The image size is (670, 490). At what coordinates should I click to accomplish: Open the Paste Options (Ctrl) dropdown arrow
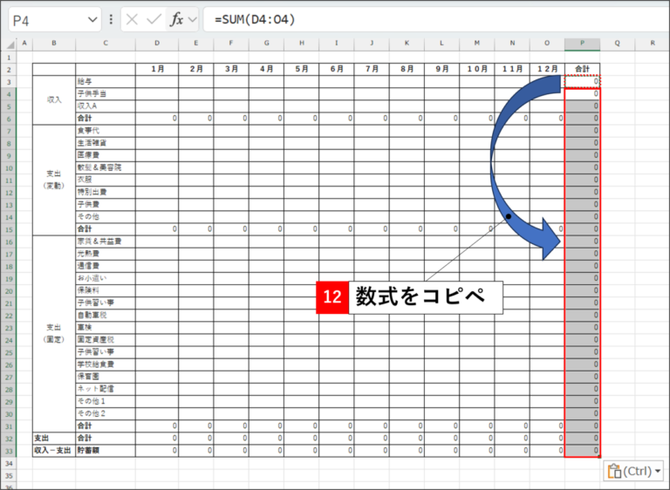click(x=657, y=471)
